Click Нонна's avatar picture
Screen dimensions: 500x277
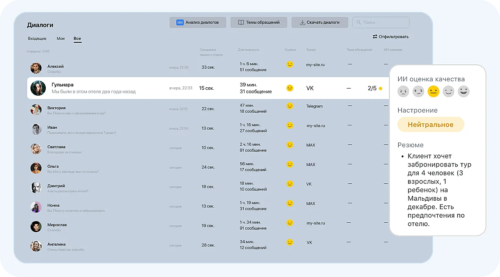[36, 207]
